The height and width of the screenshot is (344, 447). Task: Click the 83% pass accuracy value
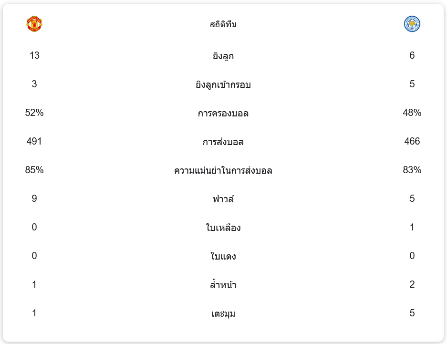[x=412, y=170]
